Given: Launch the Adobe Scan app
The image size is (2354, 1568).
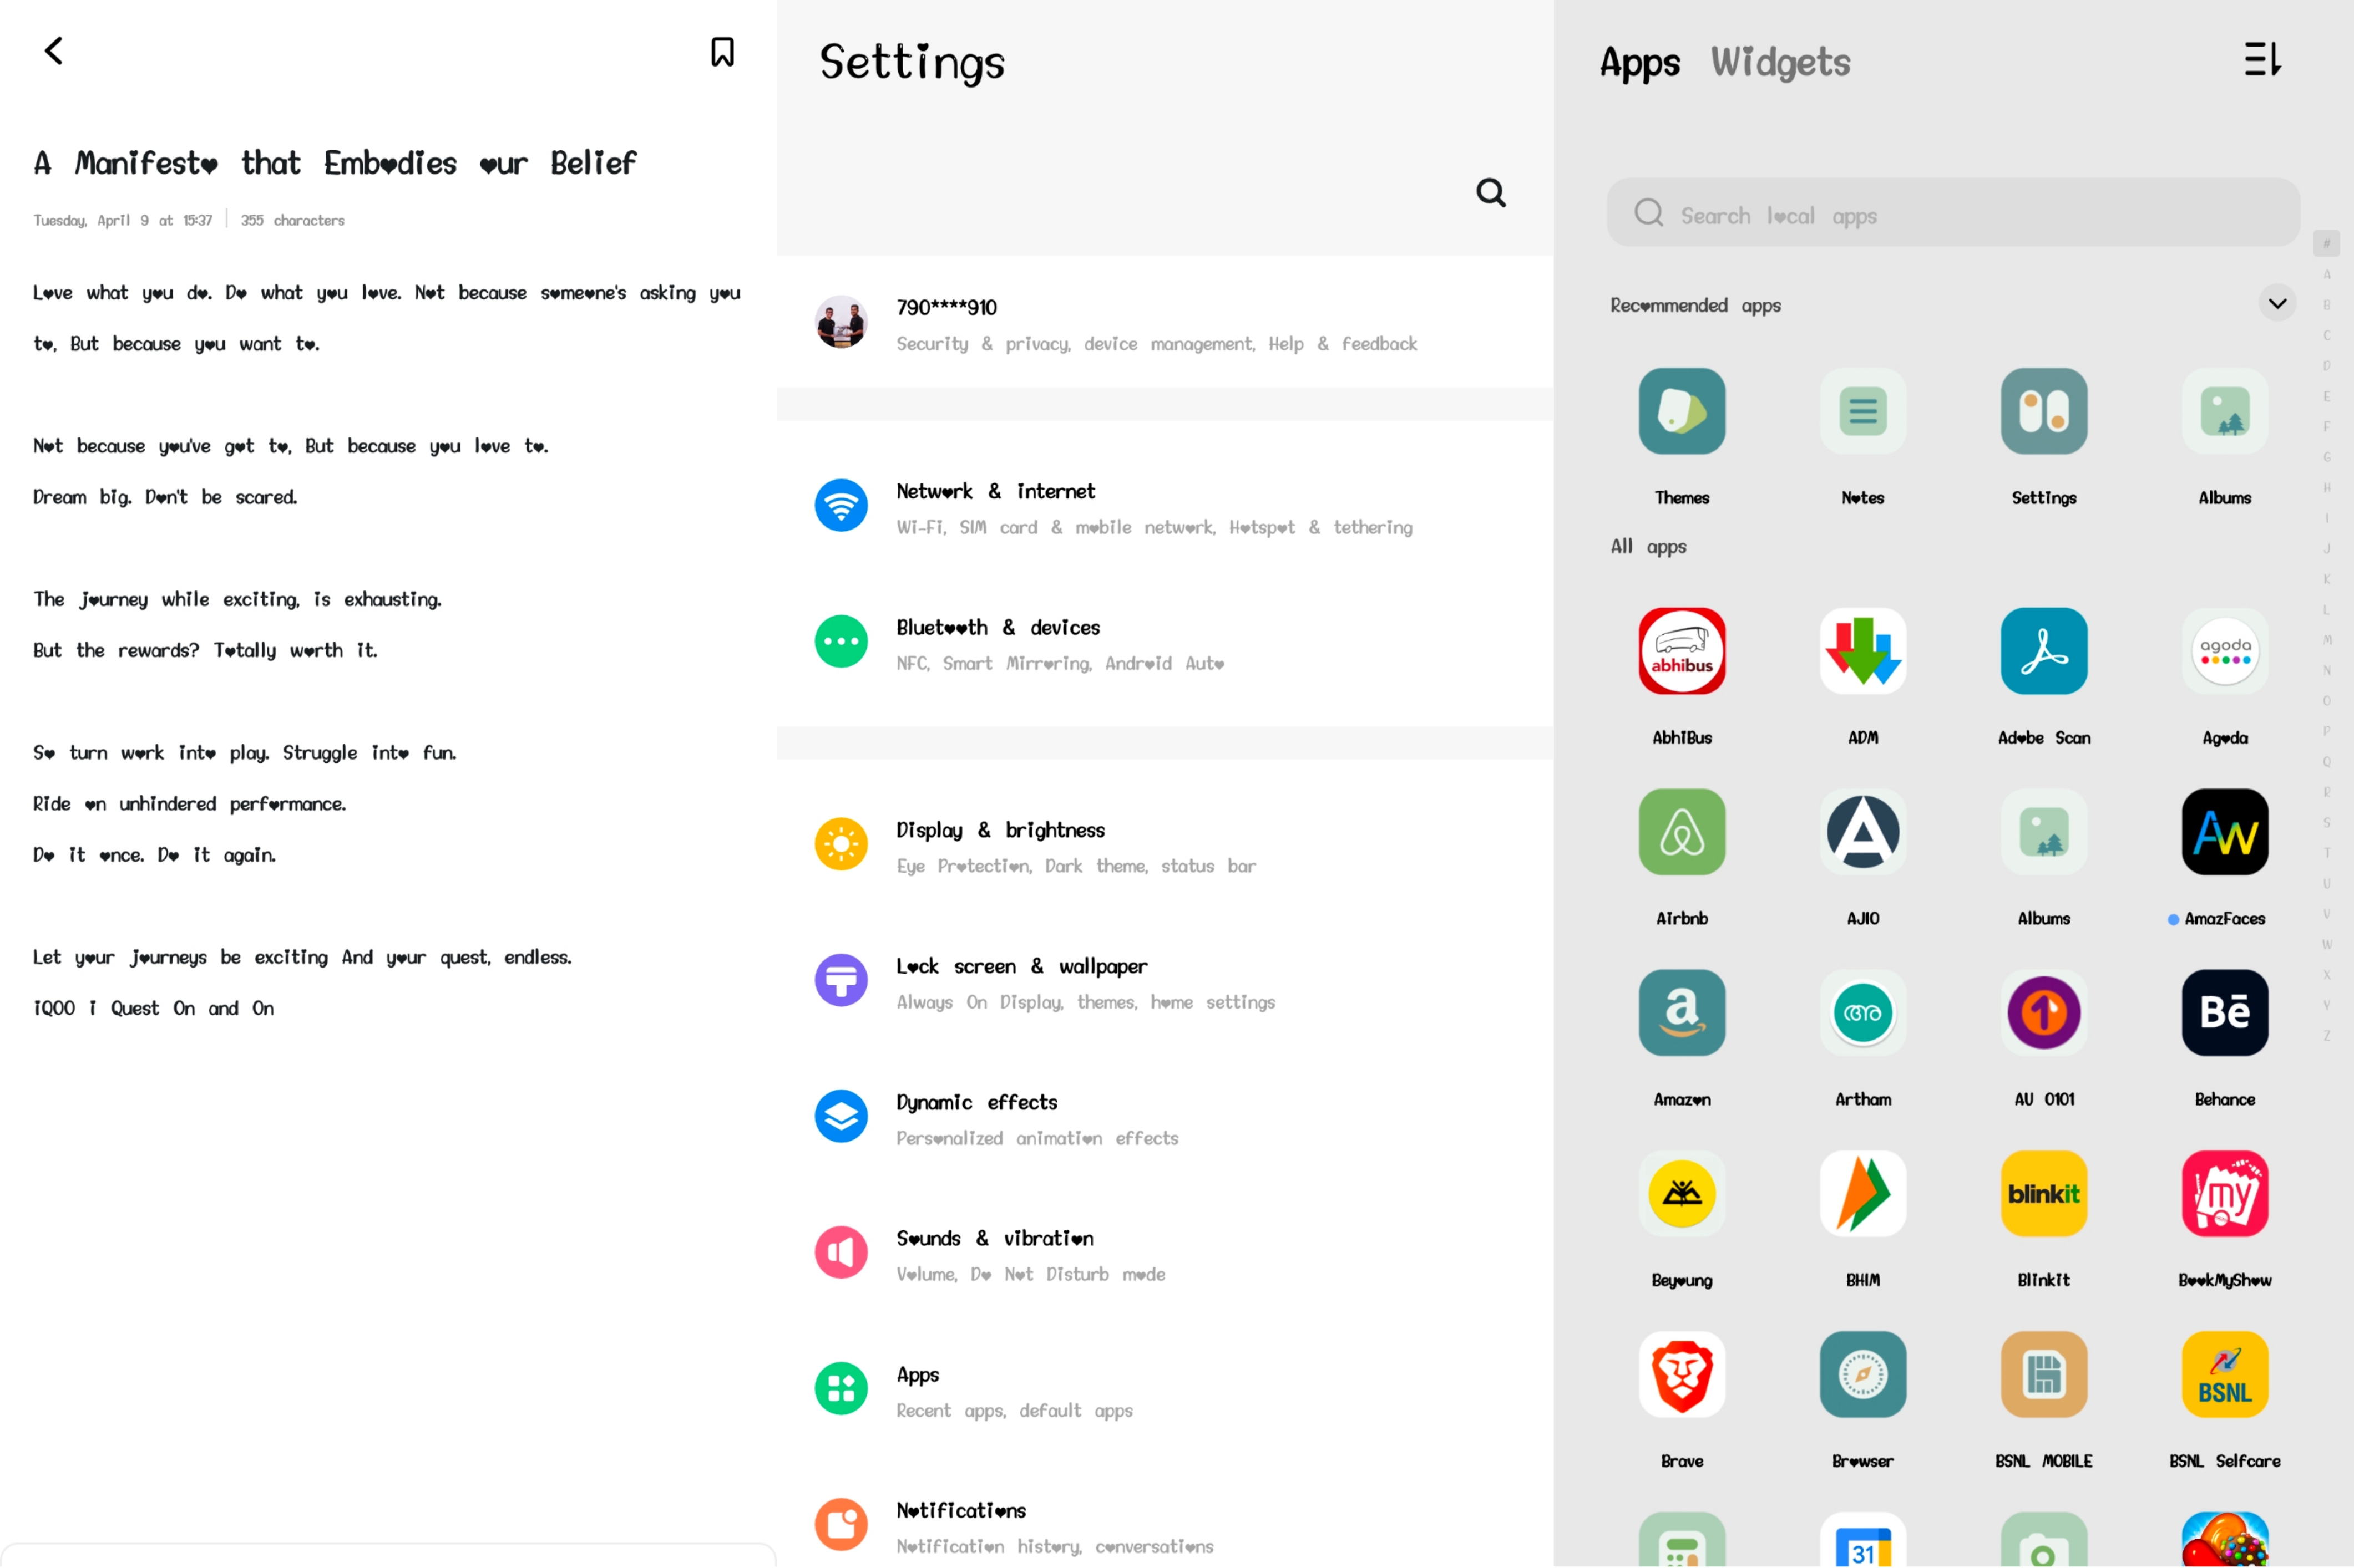Looking at the screenshot, I should pos(2043,651).
